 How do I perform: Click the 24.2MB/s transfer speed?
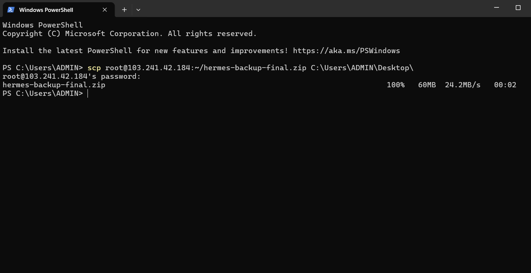pyautogui.click(x=462, y=85)
